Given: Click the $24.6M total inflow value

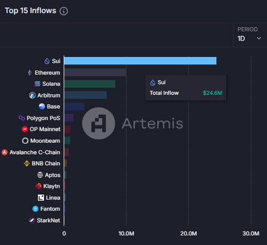Looking at the screenshot, I should coord(213,93).
